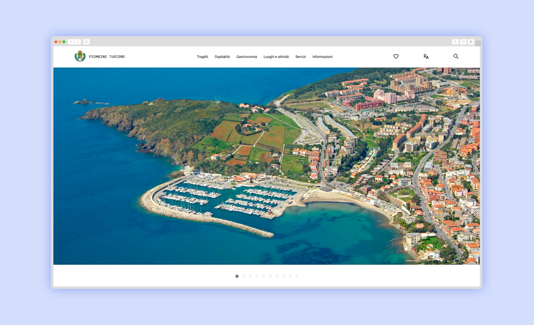Open the Informazioni menu item
534x325 pixels.
[322, 57]
